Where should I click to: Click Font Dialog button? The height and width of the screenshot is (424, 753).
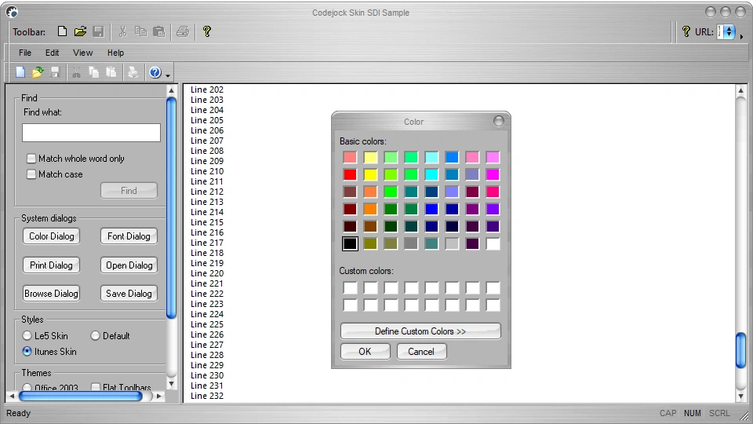[x=129, y=236]
